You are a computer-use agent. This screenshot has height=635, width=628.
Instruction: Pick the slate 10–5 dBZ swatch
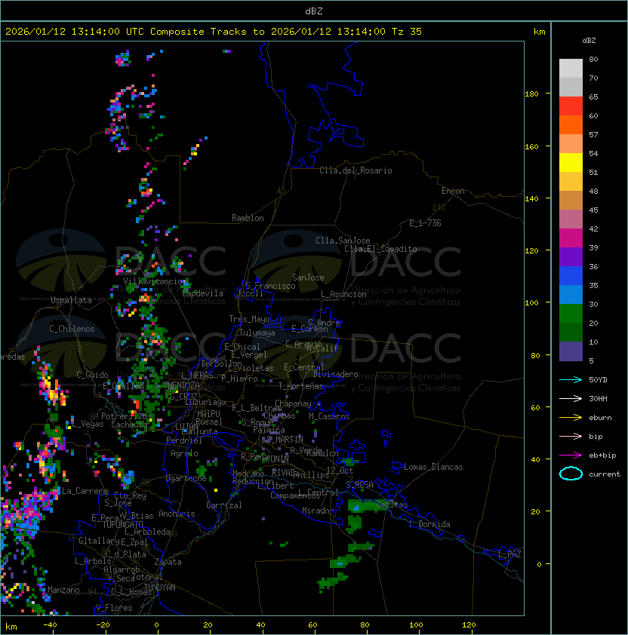click(x=571, y=351)
